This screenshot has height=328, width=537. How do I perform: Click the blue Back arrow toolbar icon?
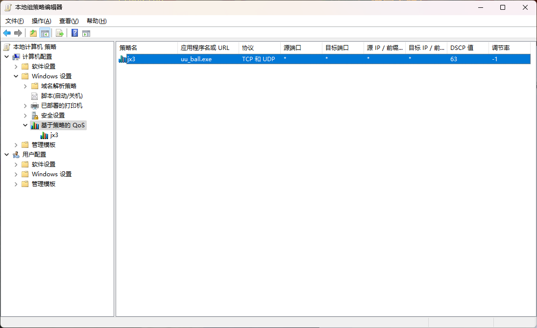(7, 33)
